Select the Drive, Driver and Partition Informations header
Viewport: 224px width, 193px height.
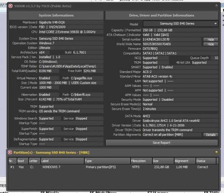162,15
